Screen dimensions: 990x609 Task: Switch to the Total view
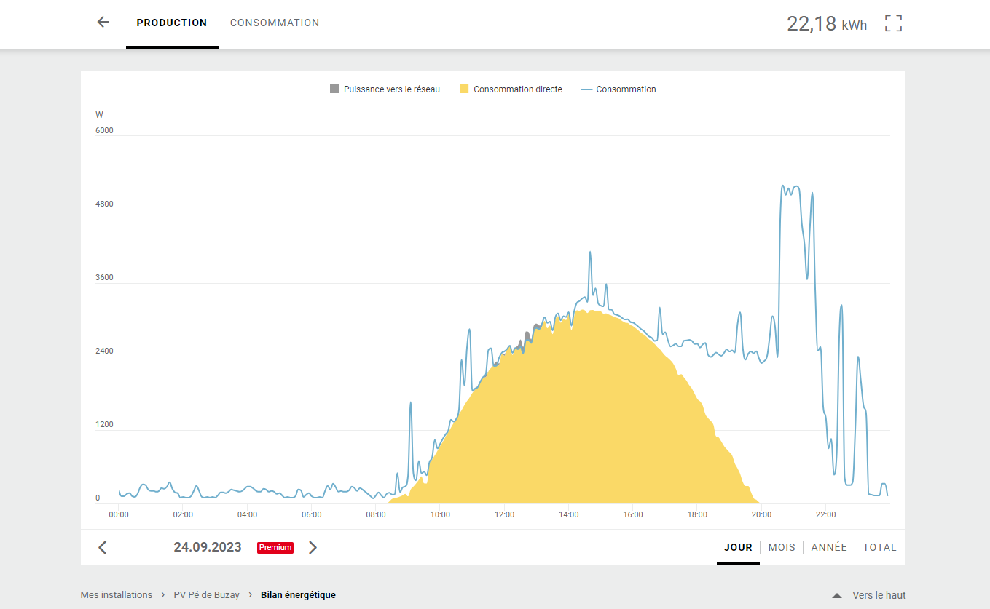(x=879, y=547)
